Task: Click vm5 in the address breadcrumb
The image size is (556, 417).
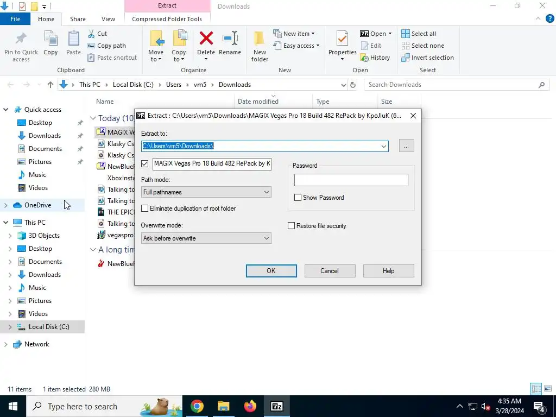Action: tap(200, 85)
